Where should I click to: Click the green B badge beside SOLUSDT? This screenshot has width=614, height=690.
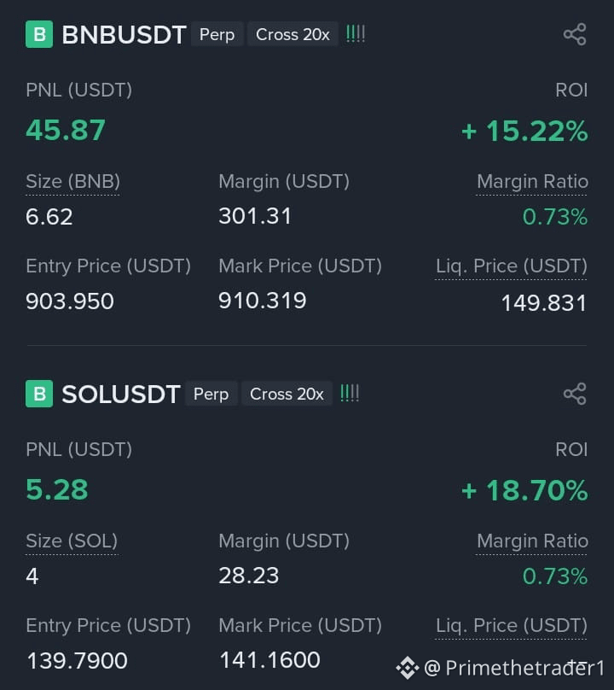(39, 394)
